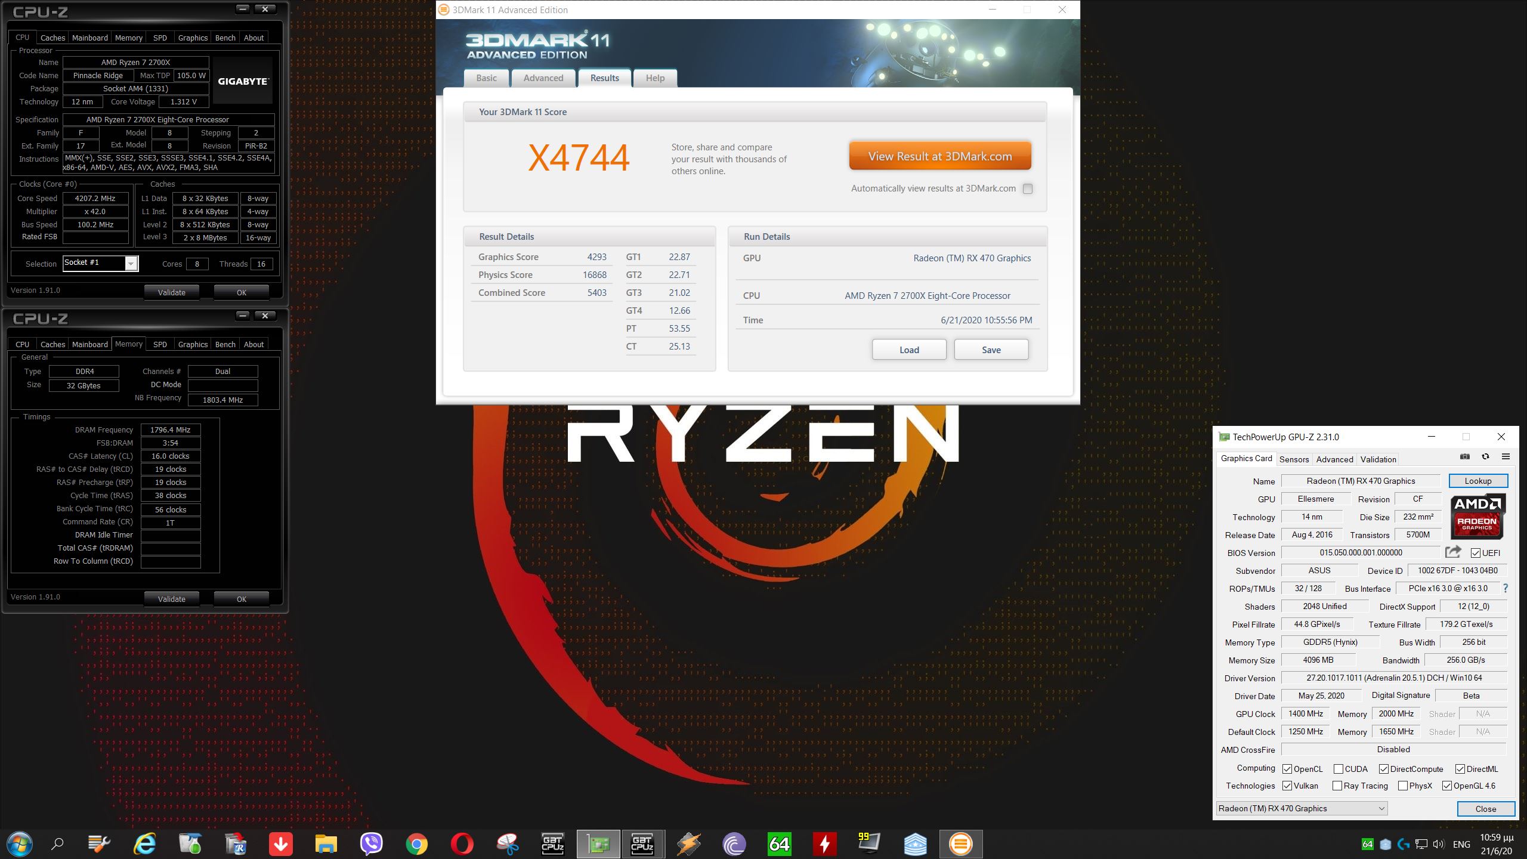Click the GPU-Z refresh icon
This screenshot has width=1527, height=859.
(x=1485, y=457)
